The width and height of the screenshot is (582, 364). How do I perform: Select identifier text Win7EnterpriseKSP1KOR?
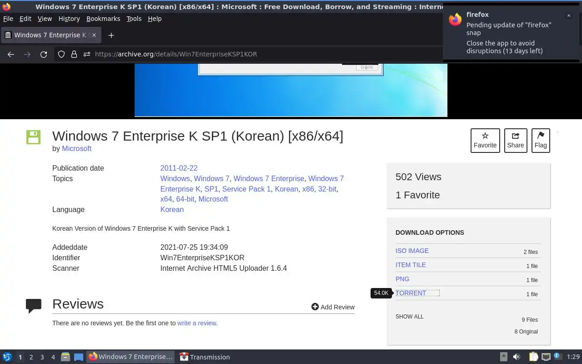coord(202,258)
